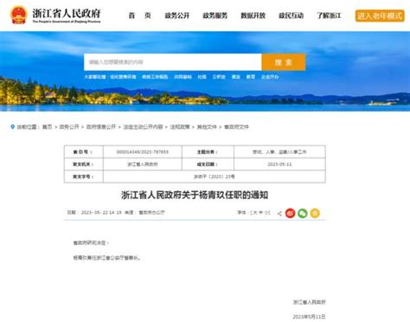This screenshot has width=410, height=322.
Task: Select medium font size 中
Action: click(260, 213)
